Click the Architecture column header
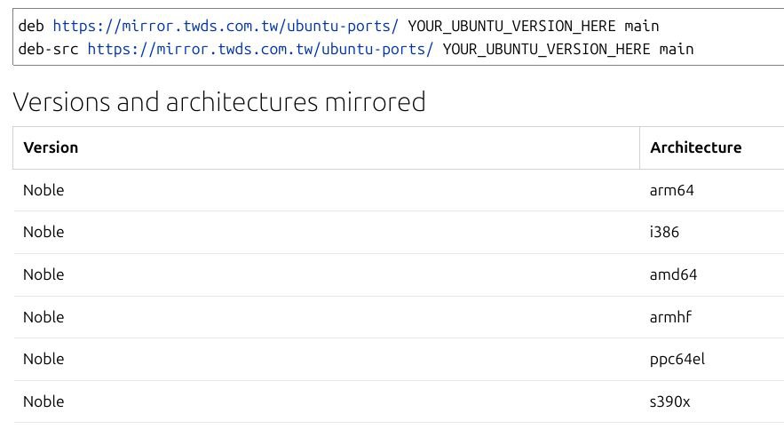 tap(695, 147)
